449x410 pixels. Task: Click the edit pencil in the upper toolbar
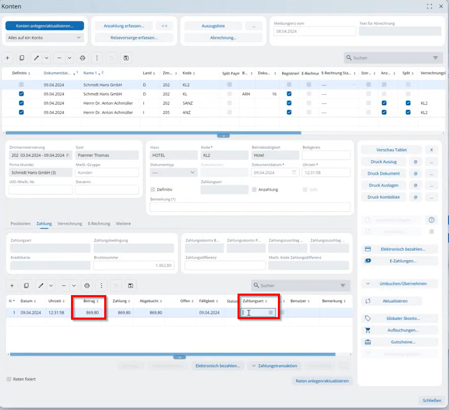click(36, 58)
